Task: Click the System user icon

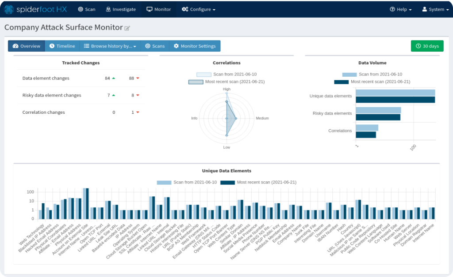Action: click(x=425, y=9)
